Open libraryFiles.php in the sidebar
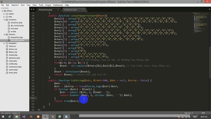 coord(17,37)
